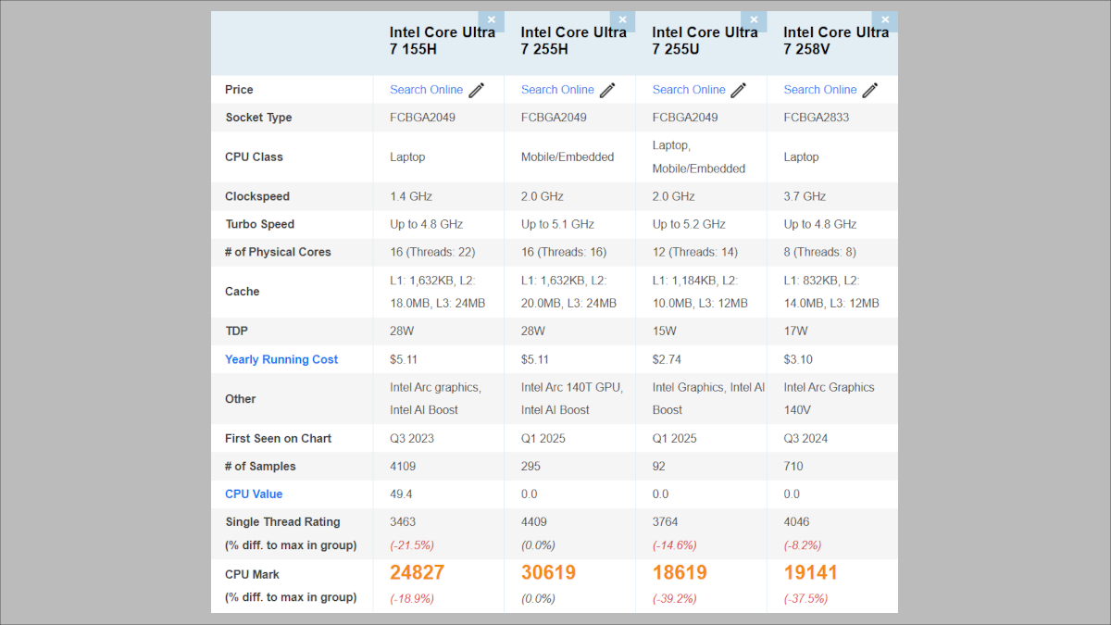Click Intel Core Ultra 7 255H heading
1111x625 pixels.
click(x=573, y=41)
